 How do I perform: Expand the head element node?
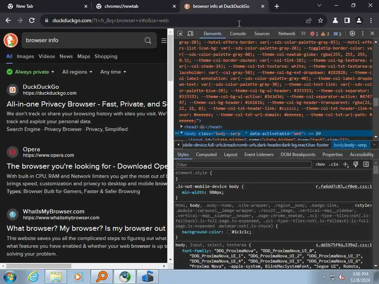pos(181,126)
